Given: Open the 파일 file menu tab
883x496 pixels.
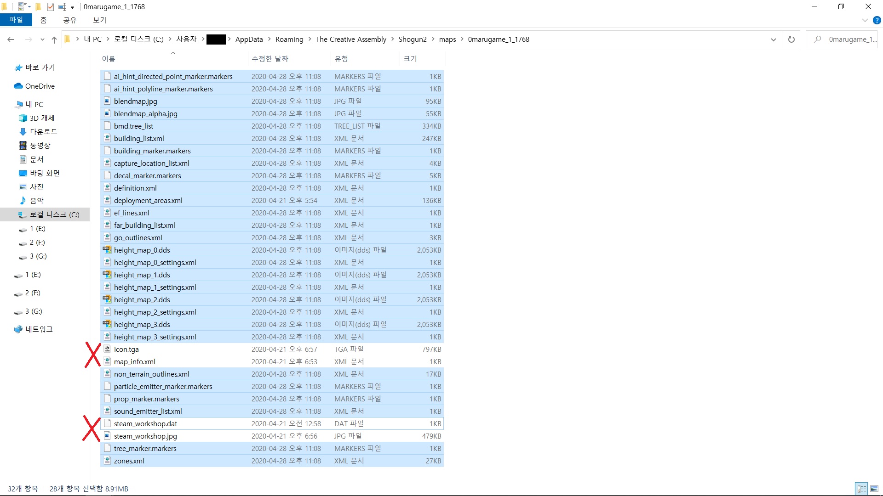Looking at the screenshot, I should (x=16, y=20).
